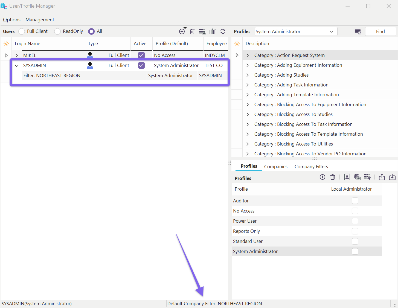
Task: Enable Local Administrator for Power User
Action: [355, 221]
